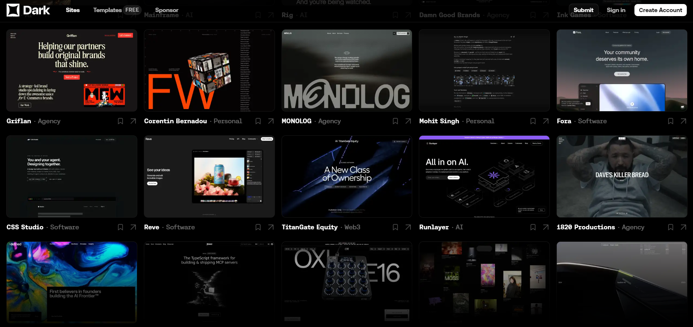The image size is (693, 327).
Task: Bookmark the 1820 Productions site
Action: (671, 227)
